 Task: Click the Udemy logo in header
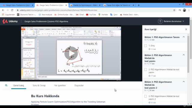point(10,21)
